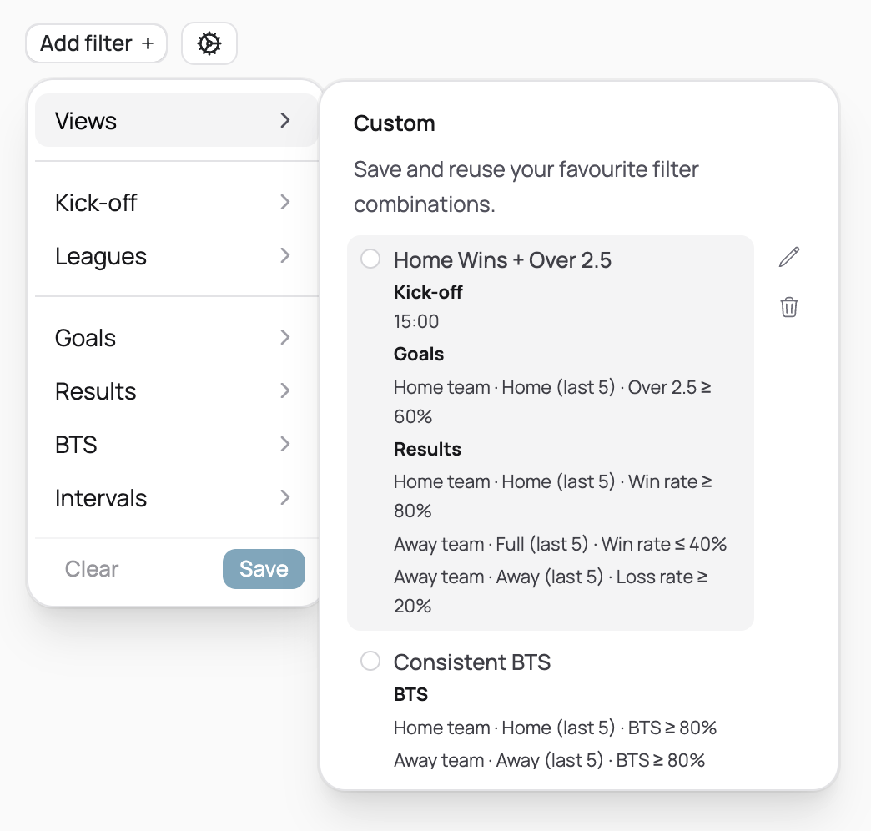This screenshot has width=871, height=831.
Task: Click the plus icon in Add filter
Action: pyautogui.click(x=148, y=43)
